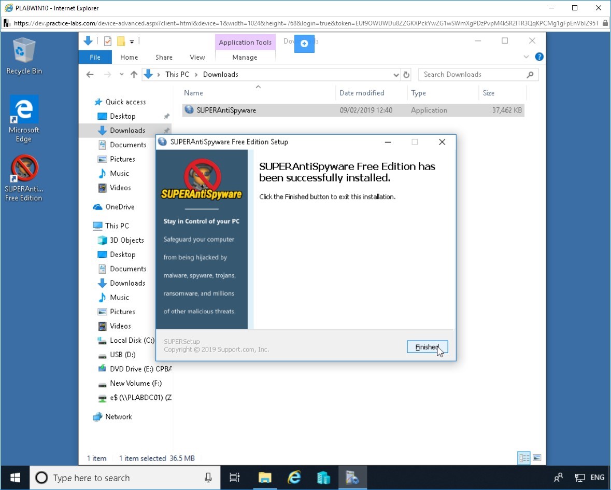611x490 pixels.
Task: Click the forward arrow in Explorer navigation
Action: click(108, 75)
